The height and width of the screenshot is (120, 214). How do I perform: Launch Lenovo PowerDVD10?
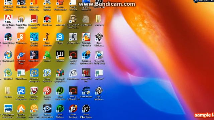(x=47, y=111)
